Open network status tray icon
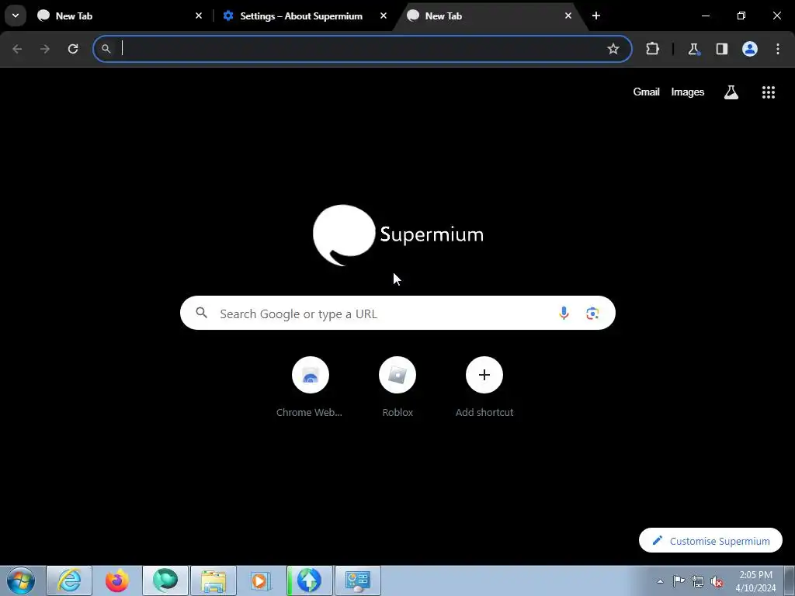795x596 pixels. coord(698,581)
